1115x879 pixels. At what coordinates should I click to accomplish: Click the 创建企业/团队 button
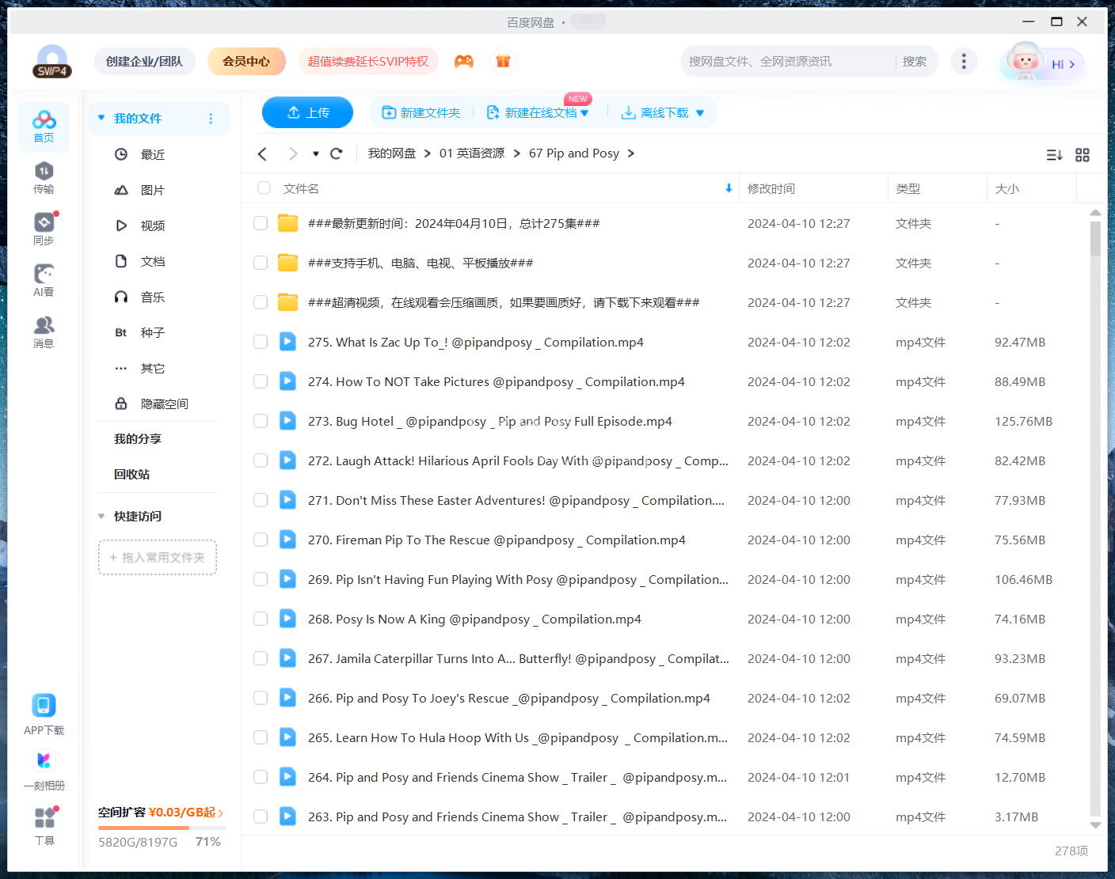(x=145, y=61)
